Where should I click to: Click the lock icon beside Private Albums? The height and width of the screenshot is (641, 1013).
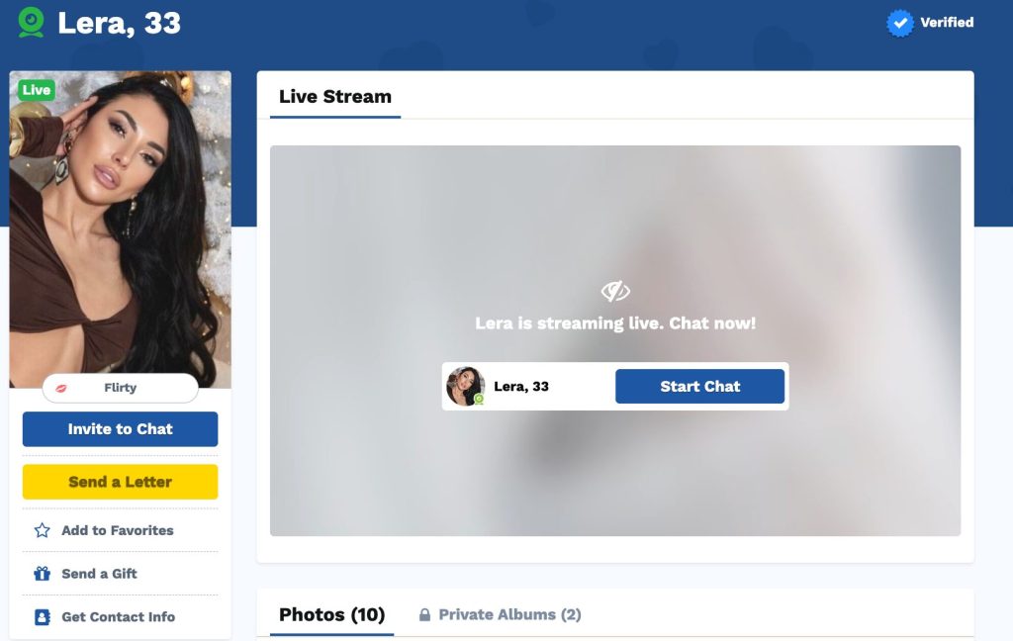pos(424,614)
